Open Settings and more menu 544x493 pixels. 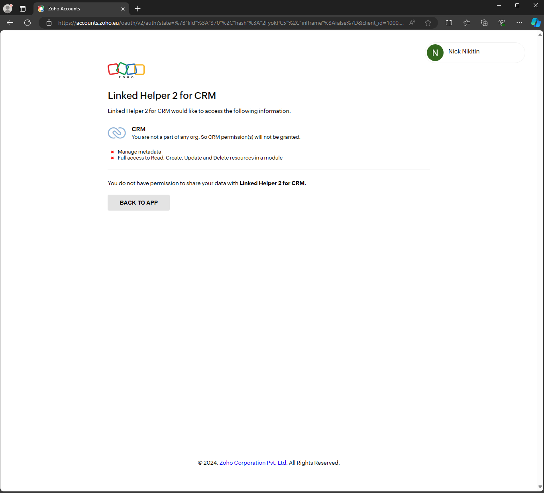pos(519,23)
